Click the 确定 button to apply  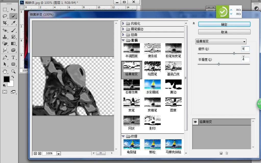coord(224,24)
